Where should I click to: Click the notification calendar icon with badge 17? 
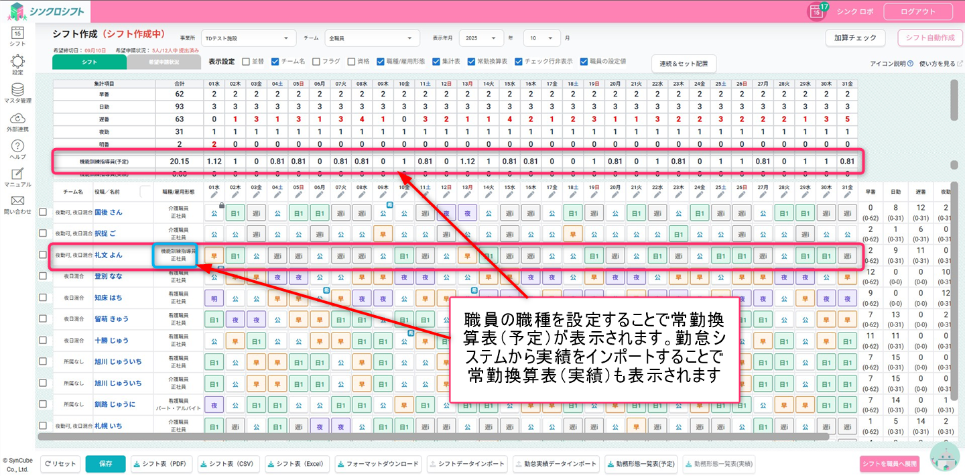816,11
